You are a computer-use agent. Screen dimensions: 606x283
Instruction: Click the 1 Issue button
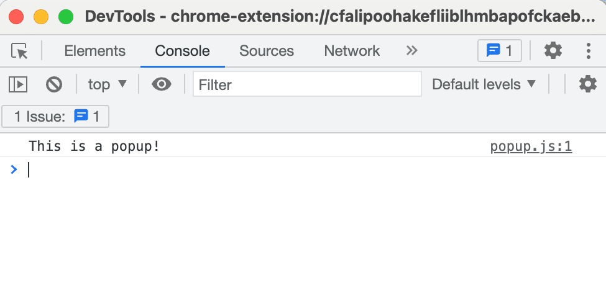[56, 116]
